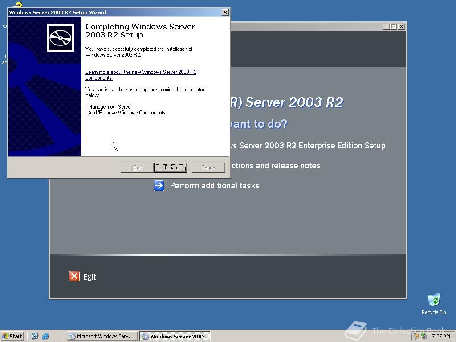Switch to Windows Server 2003... taskbar button
Screen dimensions: 456x342
pos(175,337)
